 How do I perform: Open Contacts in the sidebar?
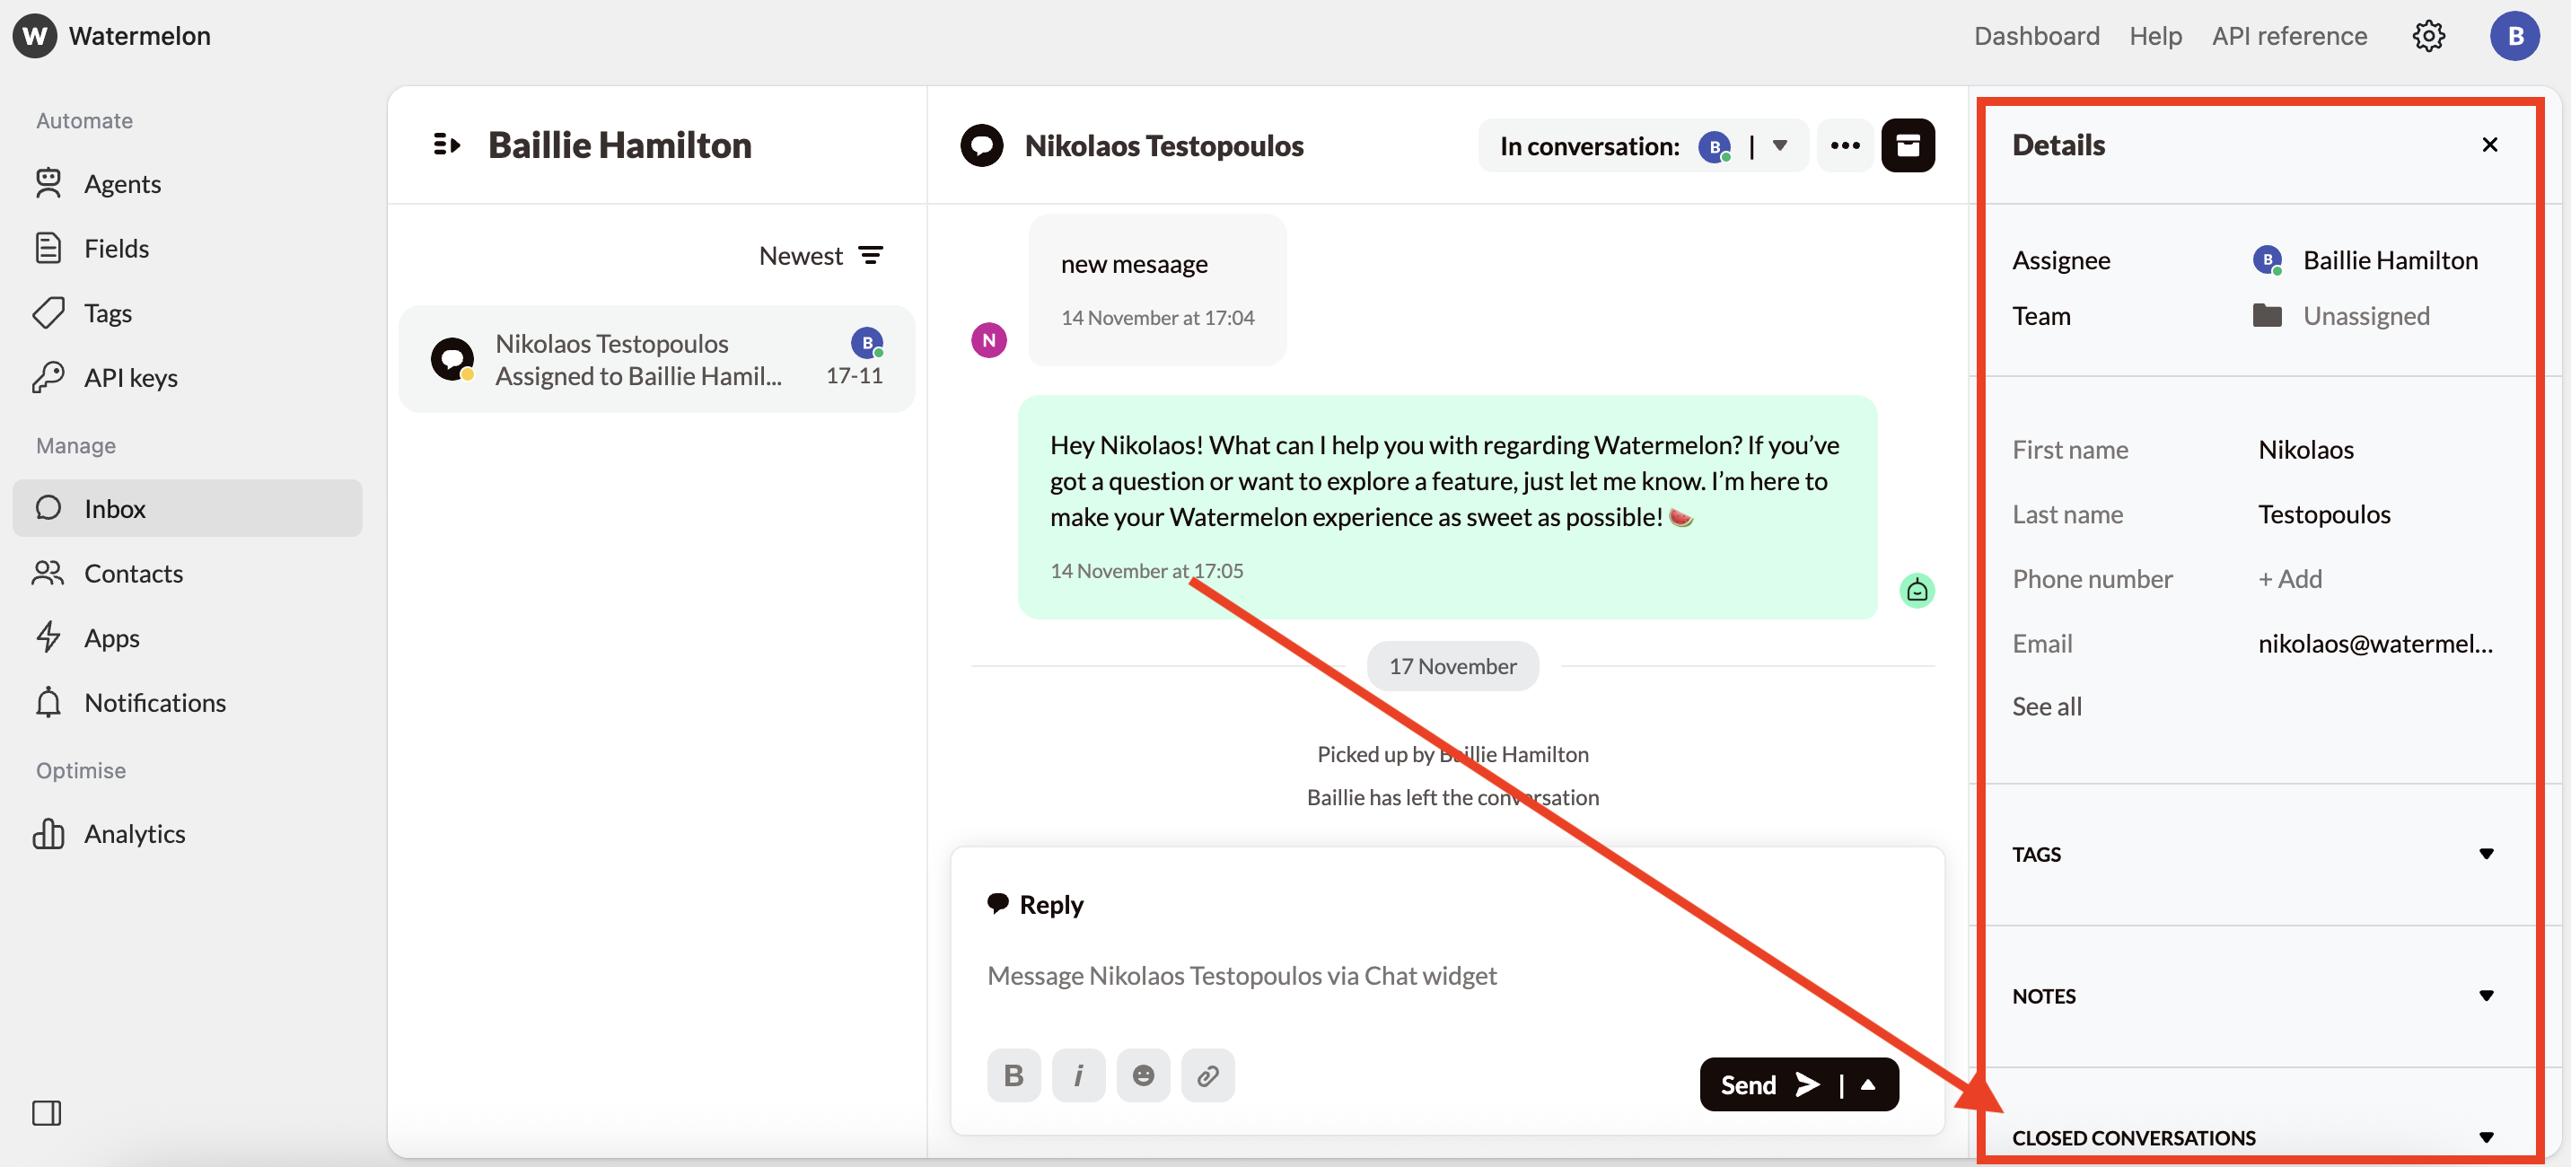point(133,573)
